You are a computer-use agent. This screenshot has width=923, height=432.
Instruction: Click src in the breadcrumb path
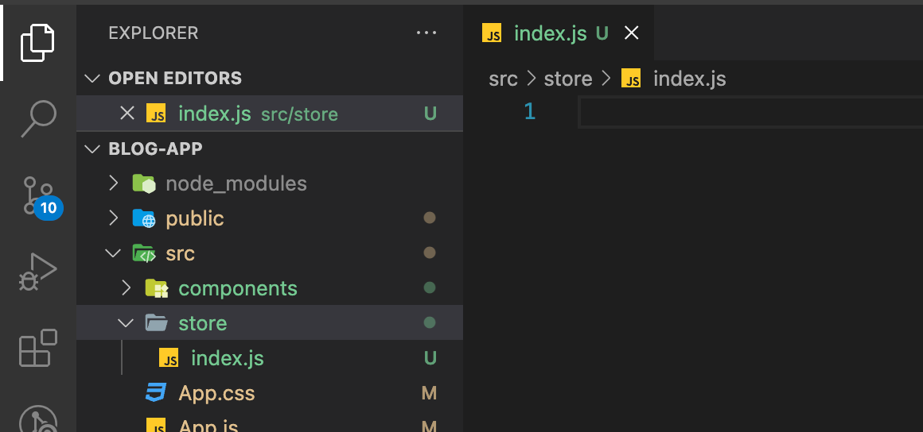504,79
